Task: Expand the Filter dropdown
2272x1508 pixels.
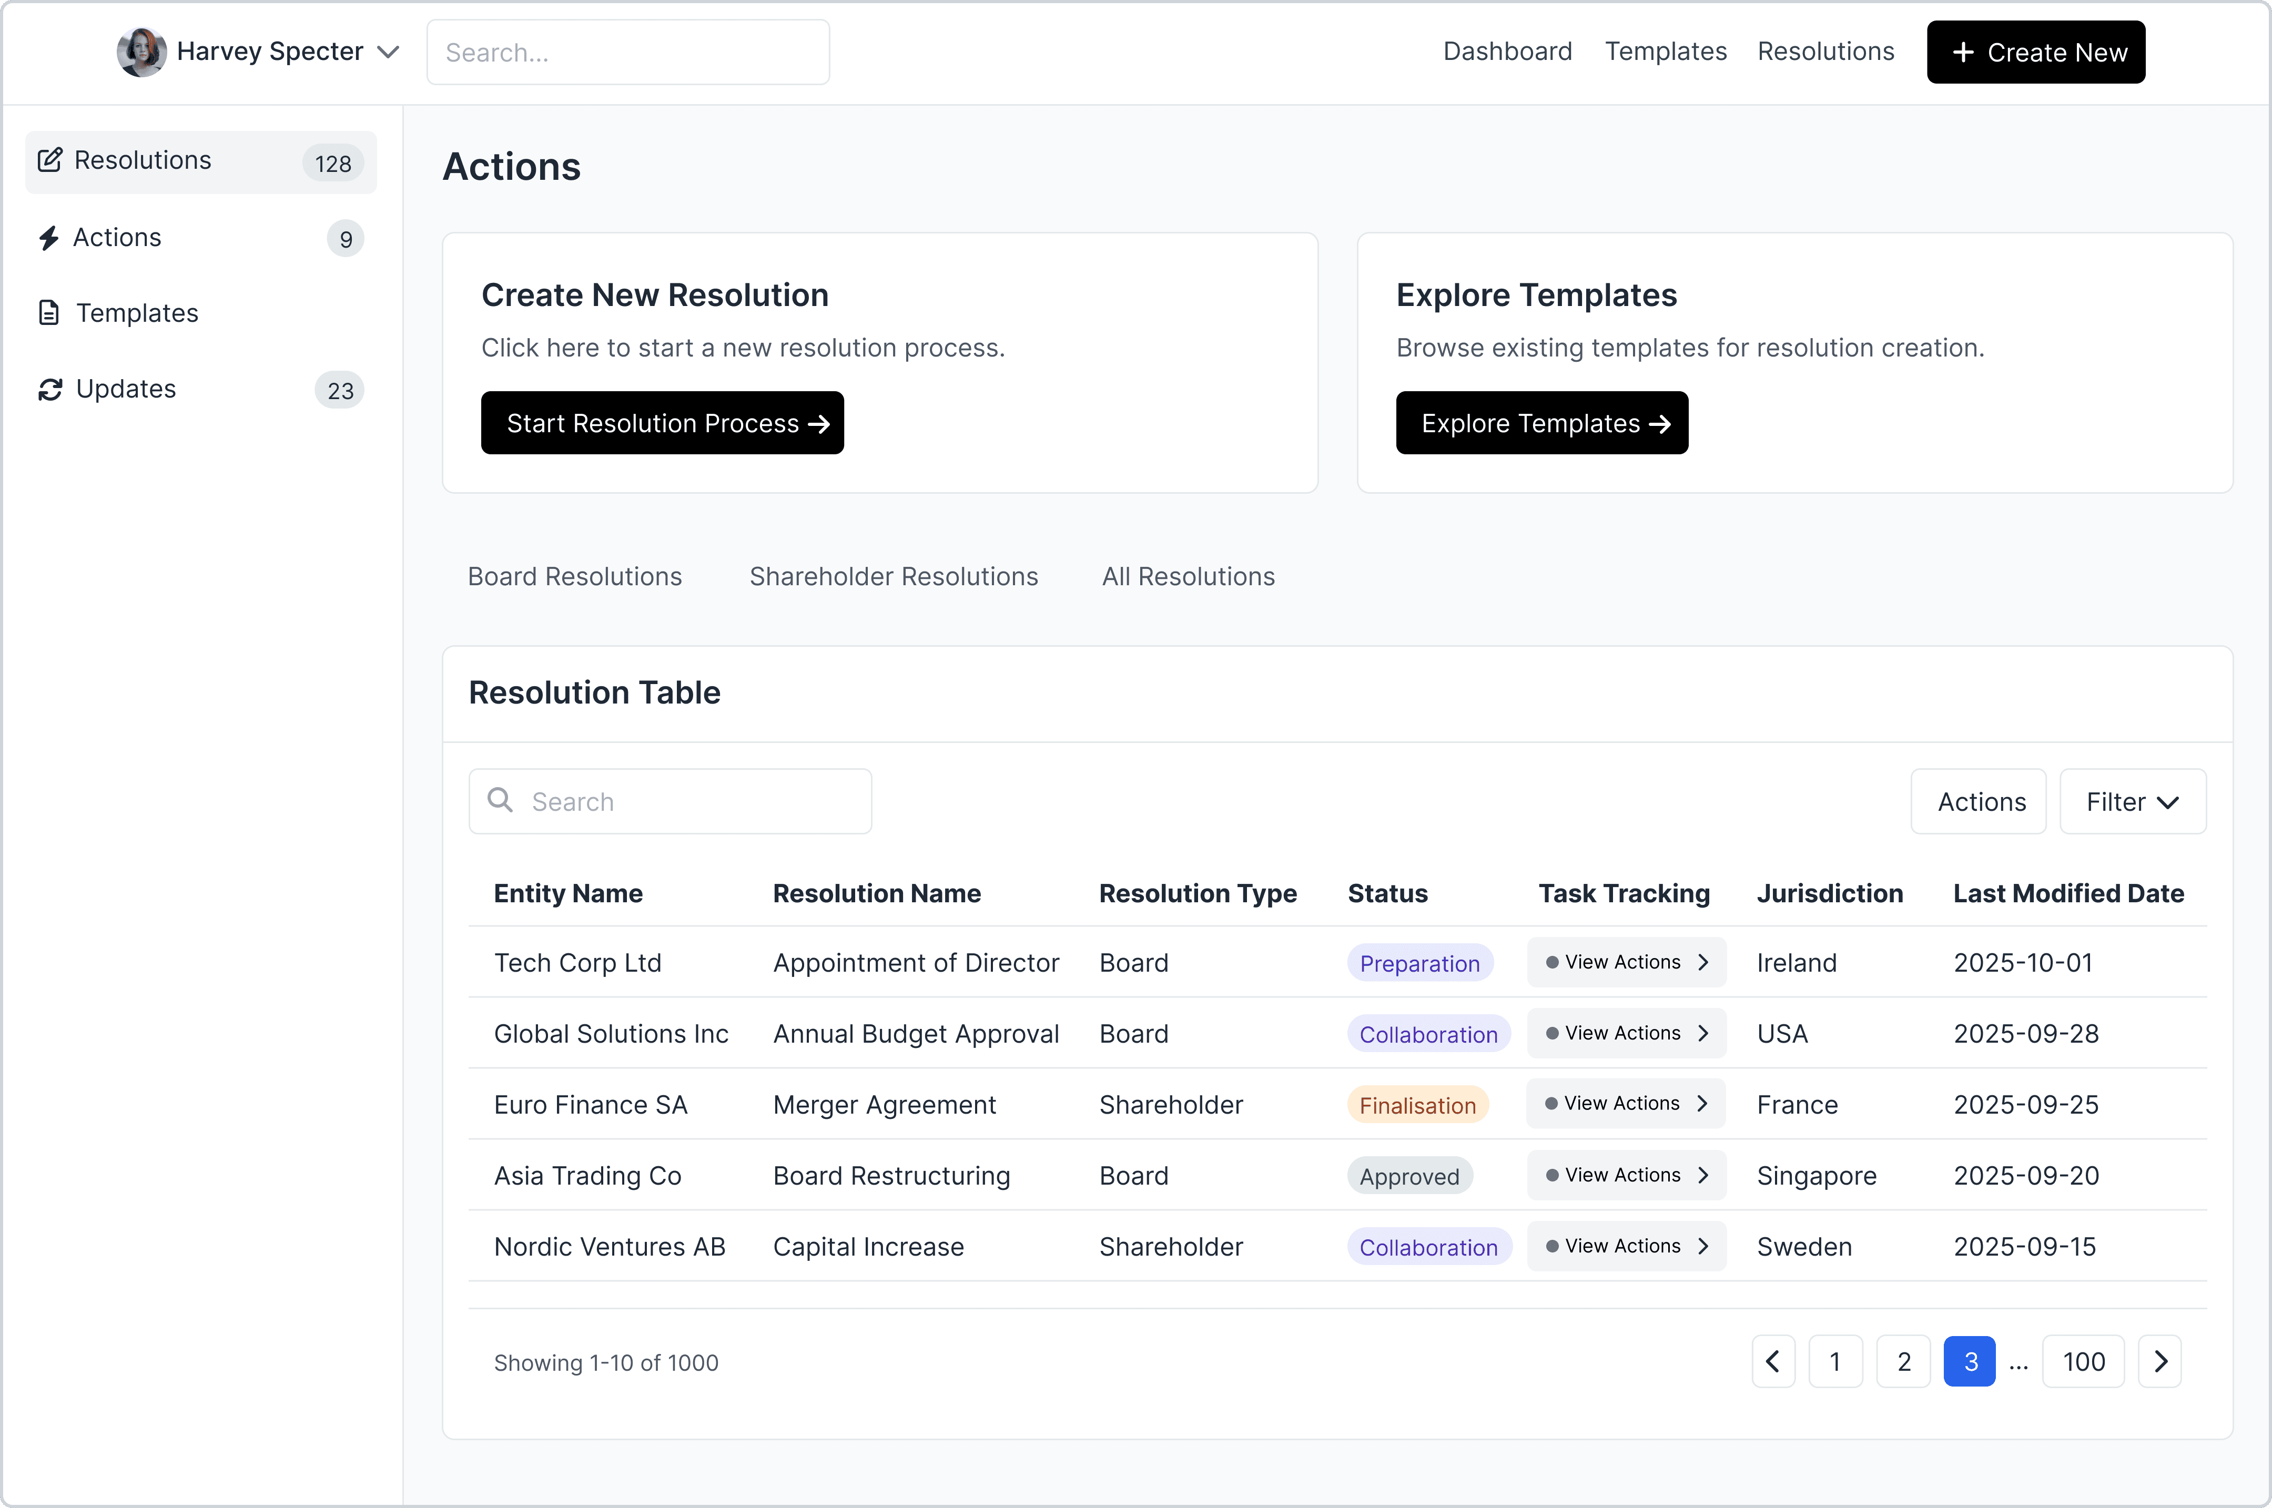Action: 2132,801
